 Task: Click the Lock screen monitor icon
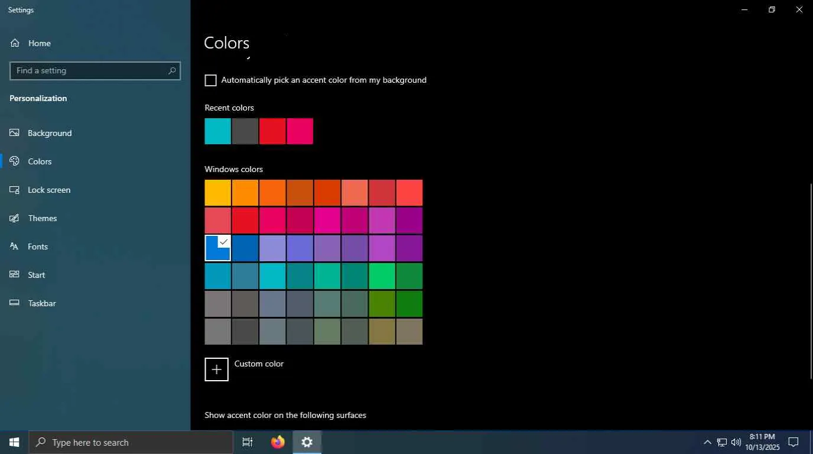tap(15, 190)
